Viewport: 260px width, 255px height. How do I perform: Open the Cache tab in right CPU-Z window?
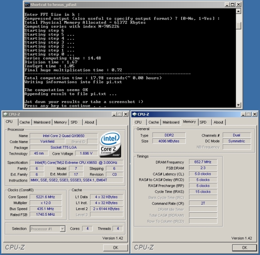[154, 122]
